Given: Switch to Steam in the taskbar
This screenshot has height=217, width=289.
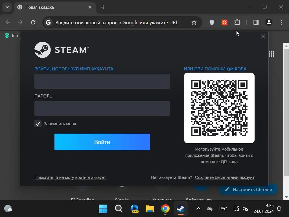Looking at the screenshot, I should coord(181,209).
